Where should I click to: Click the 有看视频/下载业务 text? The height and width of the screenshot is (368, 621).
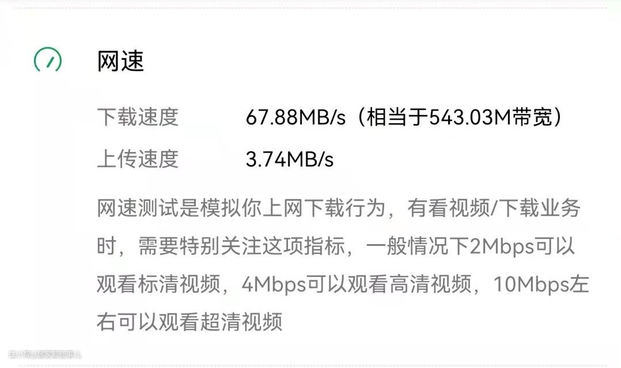click(494, 208)
